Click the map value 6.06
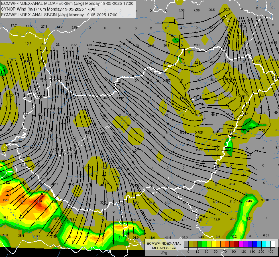The height and width of the screenshot is (257, 279). 182,10
